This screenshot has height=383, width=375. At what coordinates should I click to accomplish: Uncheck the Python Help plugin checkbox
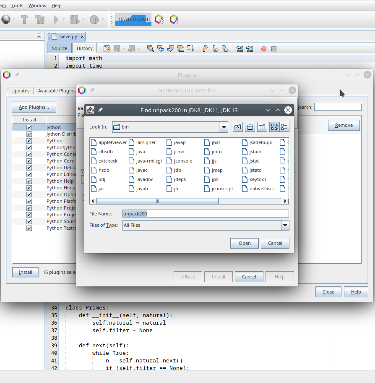[x=29, y=181]
